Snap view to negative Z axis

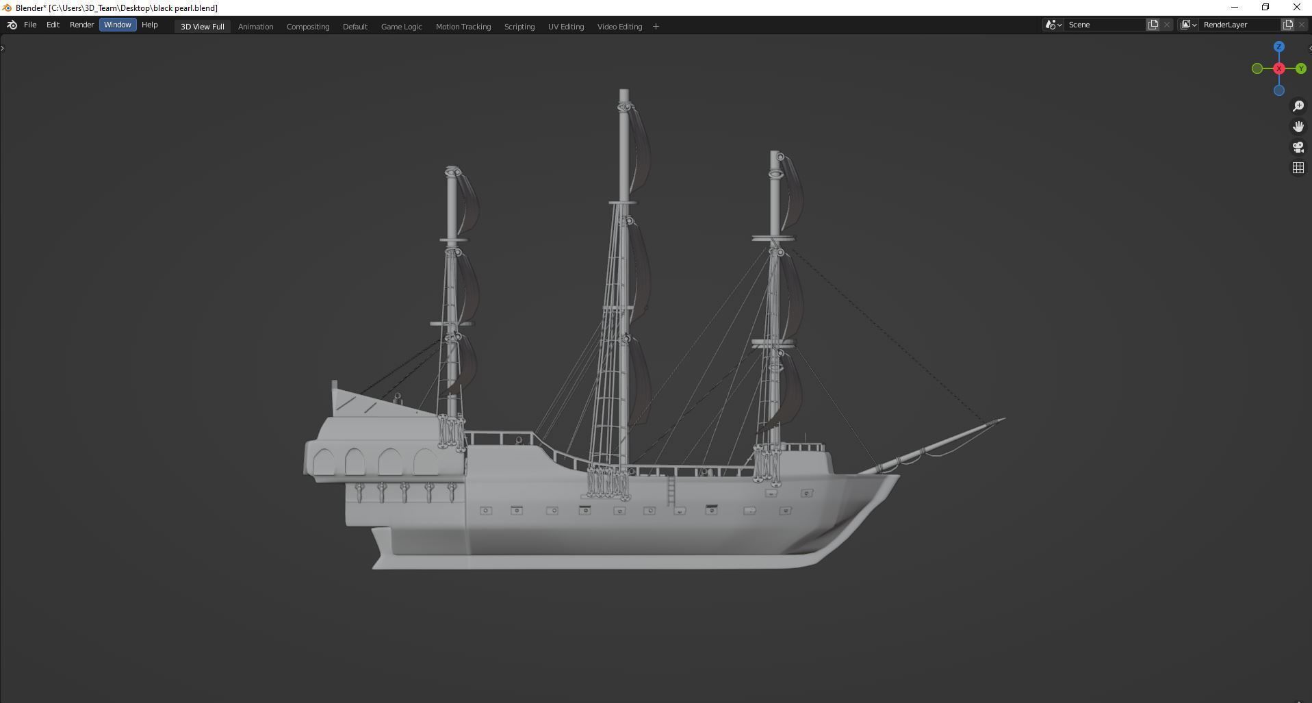[1279, 90]
